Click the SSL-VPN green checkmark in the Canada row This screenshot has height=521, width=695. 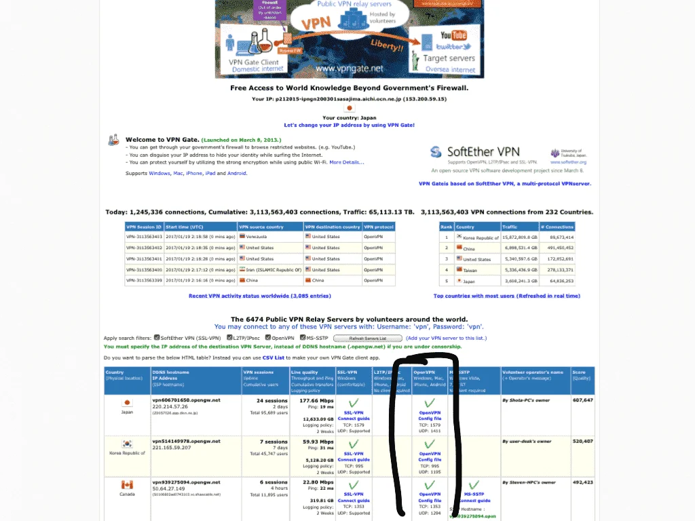tap(353, 485)
